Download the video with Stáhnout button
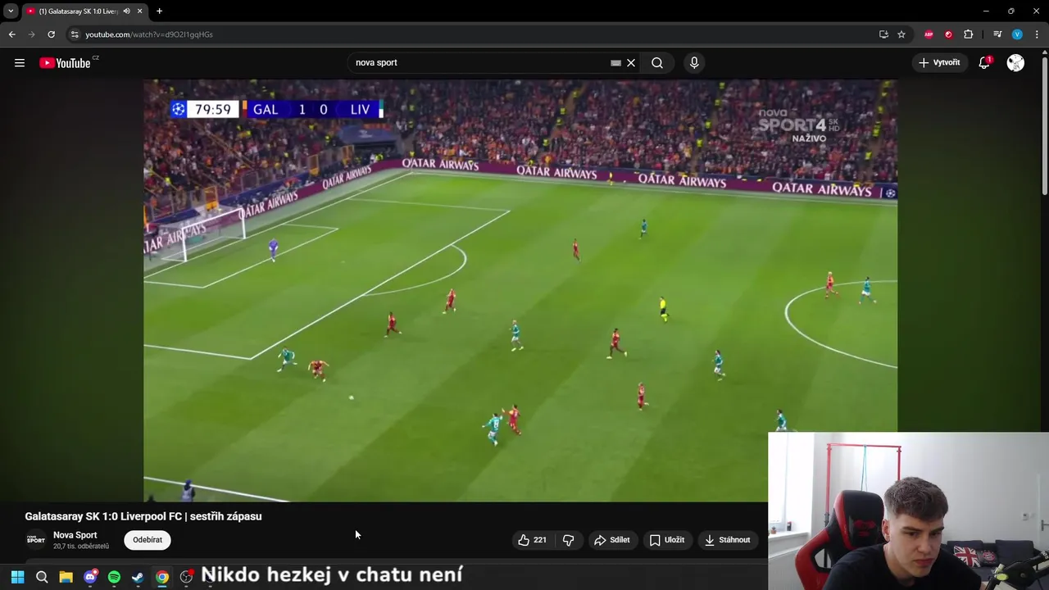This screenshot has width=1049, height=590. (728, 540)
